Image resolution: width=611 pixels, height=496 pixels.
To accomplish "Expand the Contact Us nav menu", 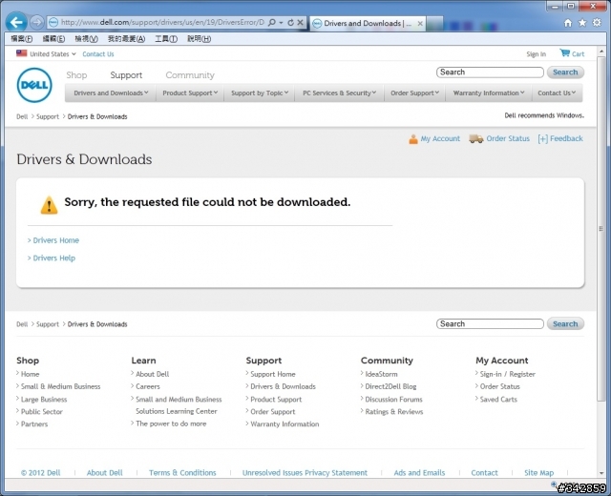I will [557, 93].
